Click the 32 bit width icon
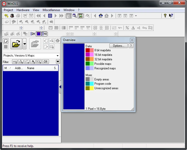 coord(82,28)
